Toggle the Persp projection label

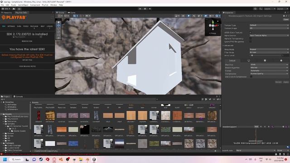213,34
